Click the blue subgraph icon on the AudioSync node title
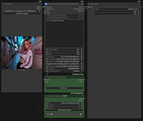Viewport: 143px width, 121px height. pyautogui.click(x=46, y=4)
